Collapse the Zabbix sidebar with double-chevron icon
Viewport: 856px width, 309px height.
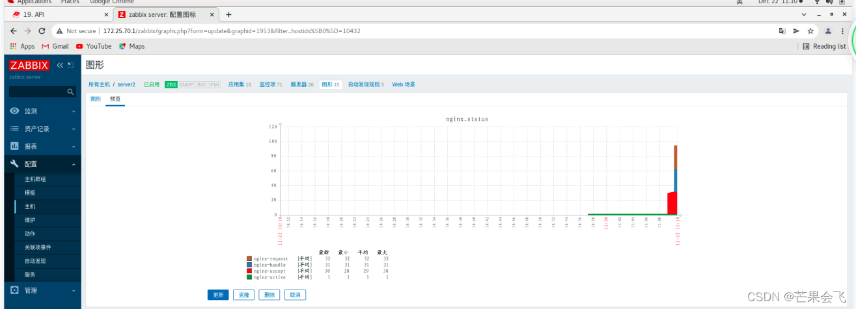coord(61,65)
